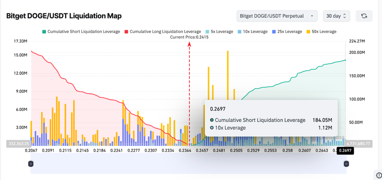Click the refresh chart icon button
Screen dimensions: 382x180
click(364, 16)
